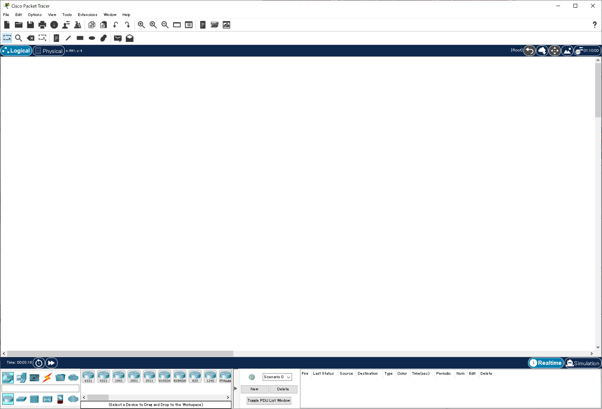Switch to Simulation mode

pyautogui.click(x=583, y=363)
